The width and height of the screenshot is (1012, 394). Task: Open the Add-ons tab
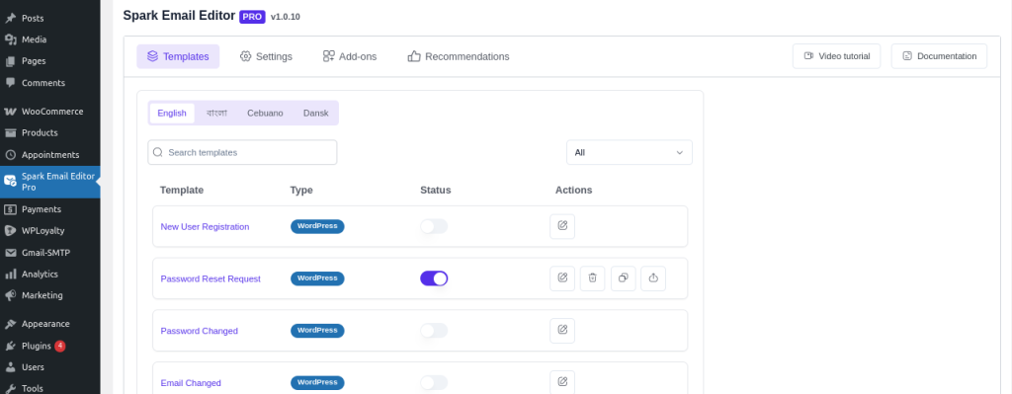350,56
